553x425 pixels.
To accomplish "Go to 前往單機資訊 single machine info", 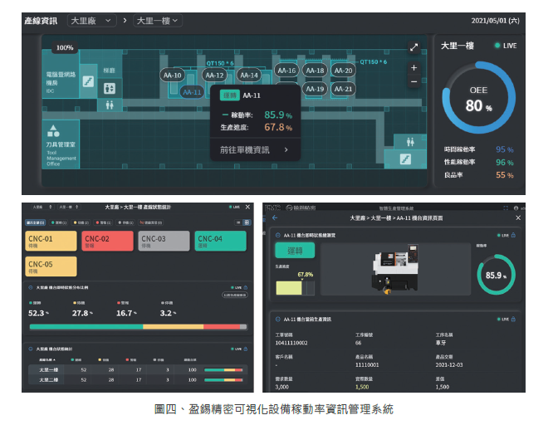I will pos(255,150).
